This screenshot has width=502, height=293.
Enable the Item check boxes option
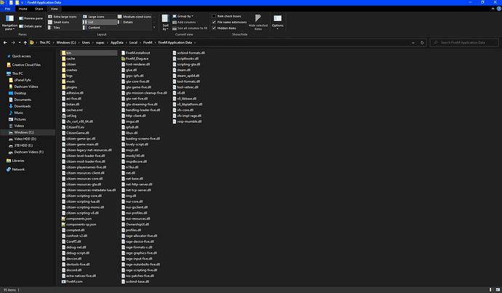pos(214,15)
